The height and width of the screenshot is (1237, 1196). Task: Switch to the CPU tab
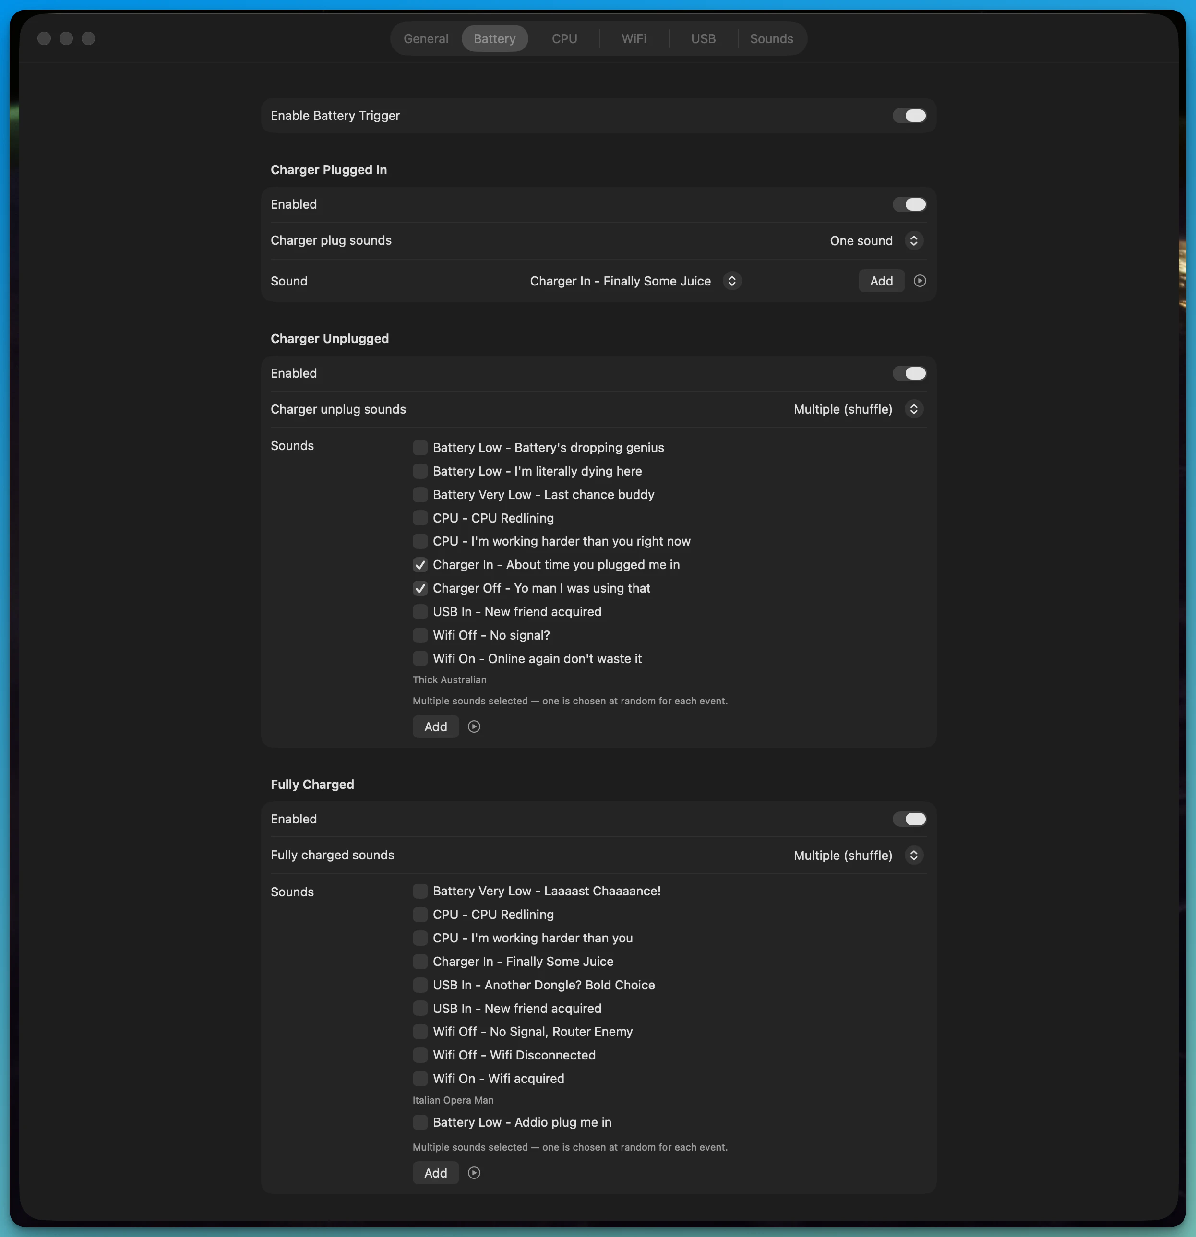click(x=564, y=38)
